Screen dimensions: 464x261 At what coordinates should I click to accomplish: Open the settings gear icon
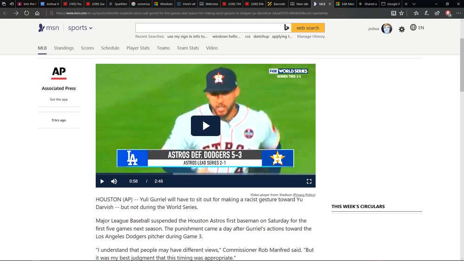(x=402, y=29)
